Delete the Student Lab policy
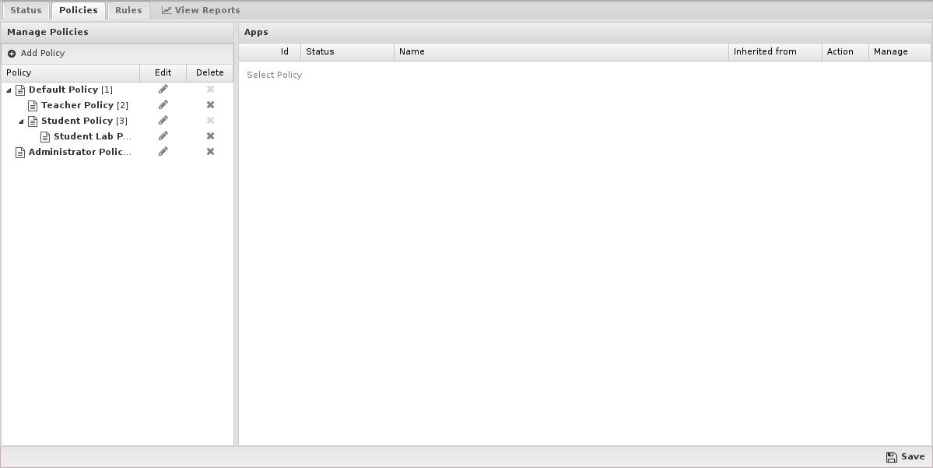Image resolution: width=933 pixels, height=468 pixels. pos(210,135)
